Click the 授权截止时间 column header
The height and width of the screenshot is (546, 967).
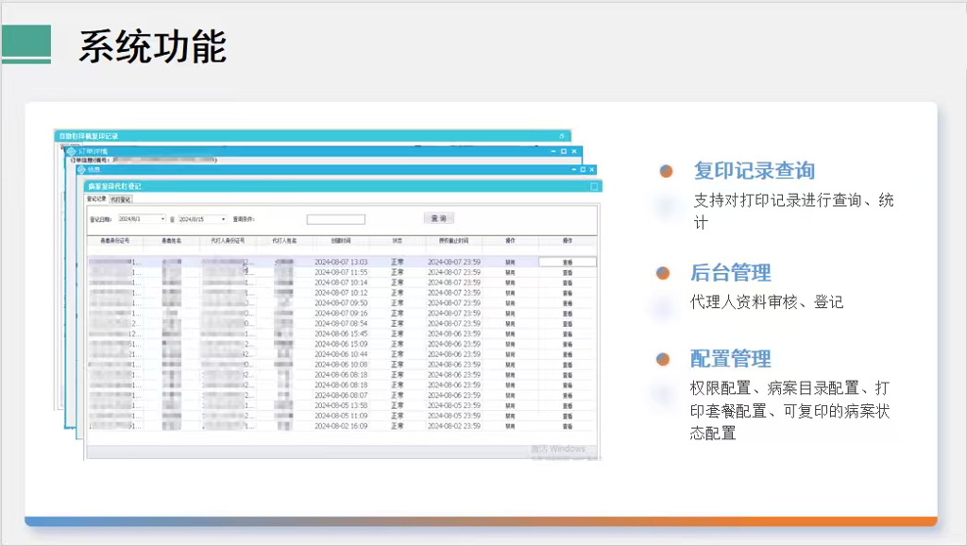[x=453, y=241]
